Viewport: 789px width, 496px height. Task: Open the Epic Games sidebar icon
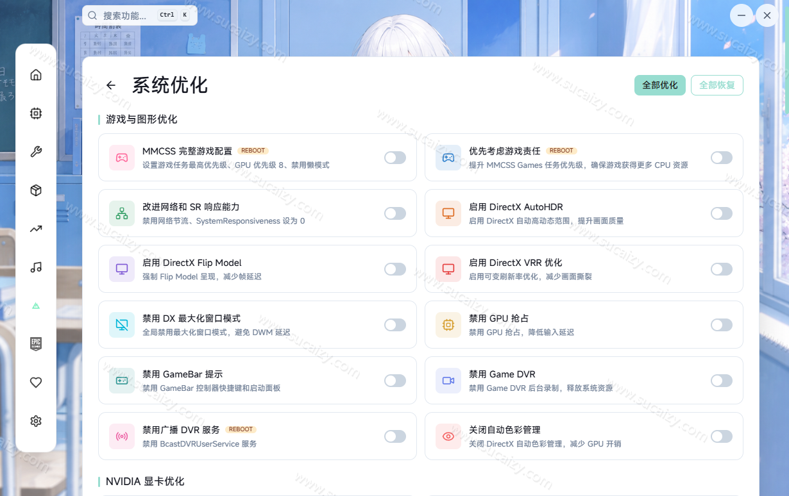tap(36, 344)
